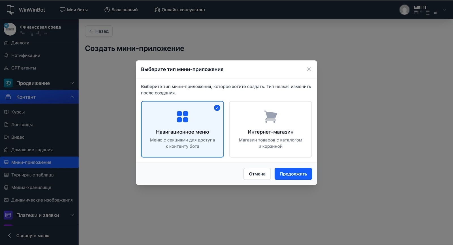Viewport: 453px width, 245px height.
Task: Click the four-squares Навигационное меню icon
Action: [182, 117]
